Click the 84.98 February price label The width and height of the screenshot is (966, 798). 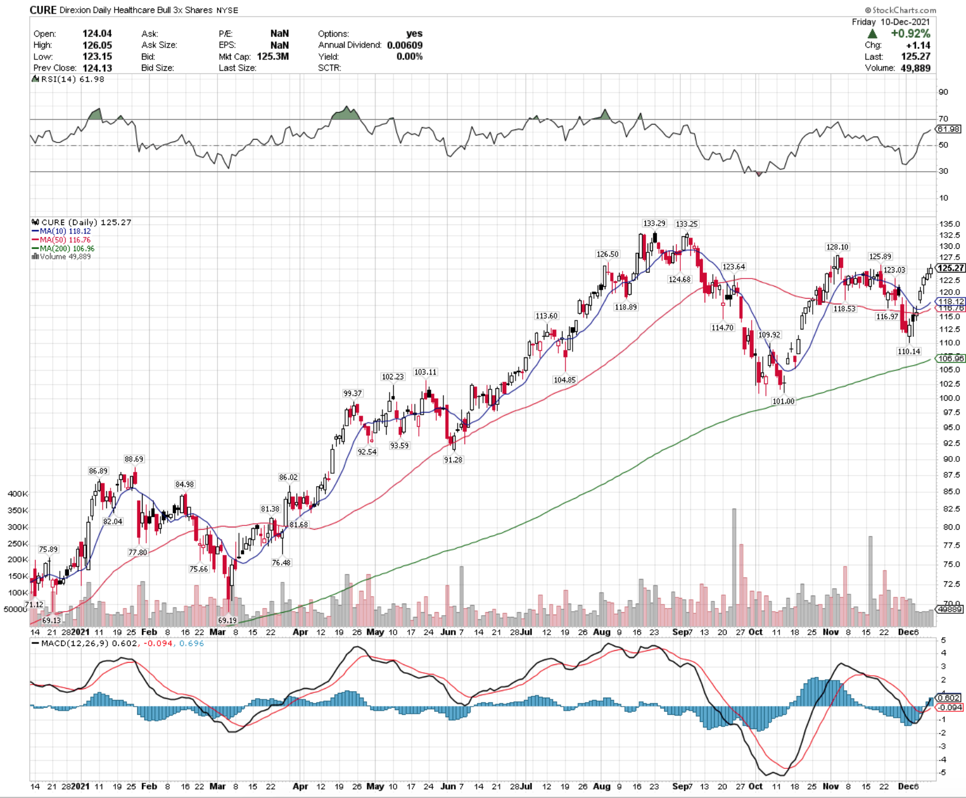click(x=184, y=484)
